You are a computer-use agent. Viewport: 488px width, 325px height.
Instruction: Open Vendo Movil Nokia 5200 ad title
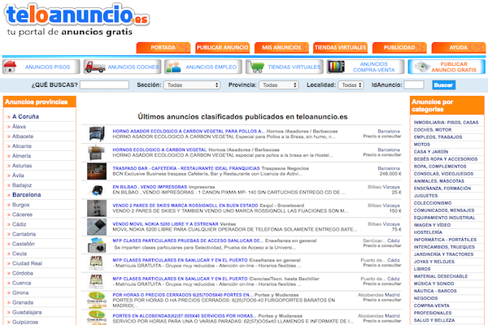165,224
